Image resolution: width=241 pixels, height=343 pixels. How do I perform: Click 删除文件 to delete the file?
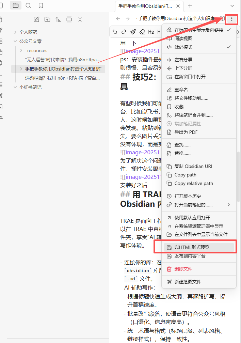point(183,269)
